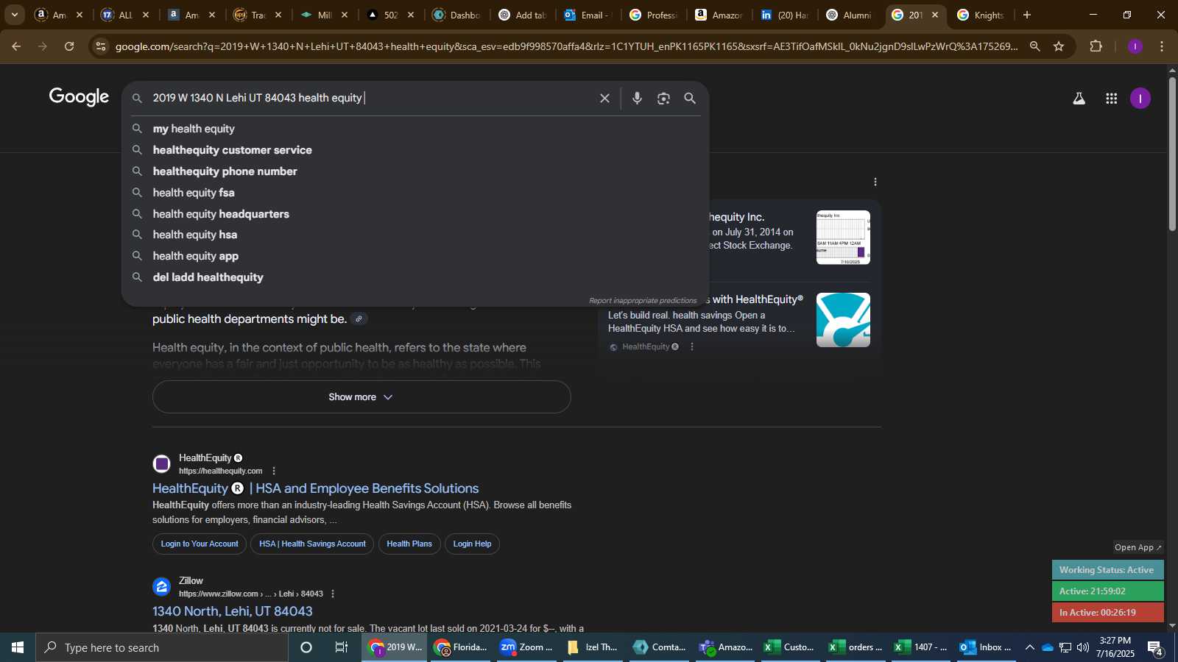Click 'Login to Your Account' sitelink
The image size is (1178, 662).
(x=200, y=544)
